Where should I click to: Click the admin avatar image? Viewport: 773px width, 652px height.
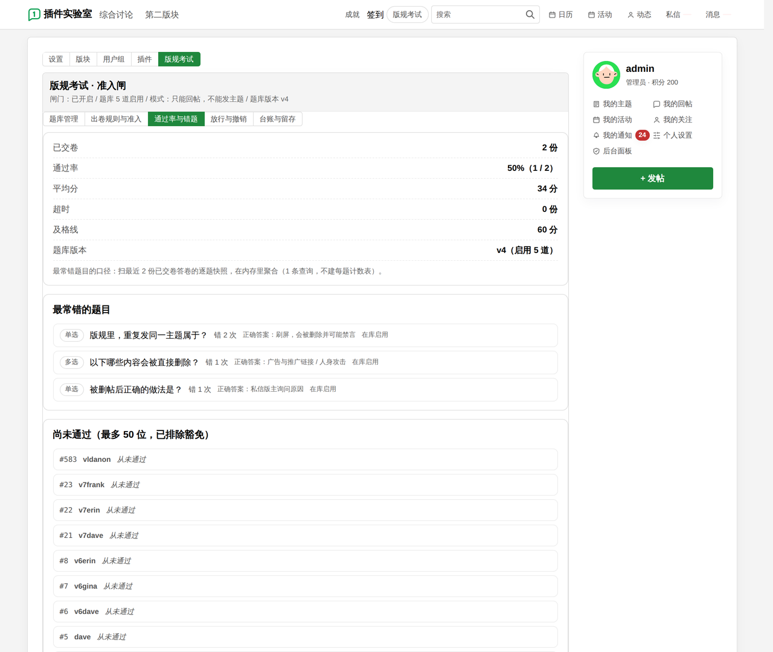[x=606, y=75]
